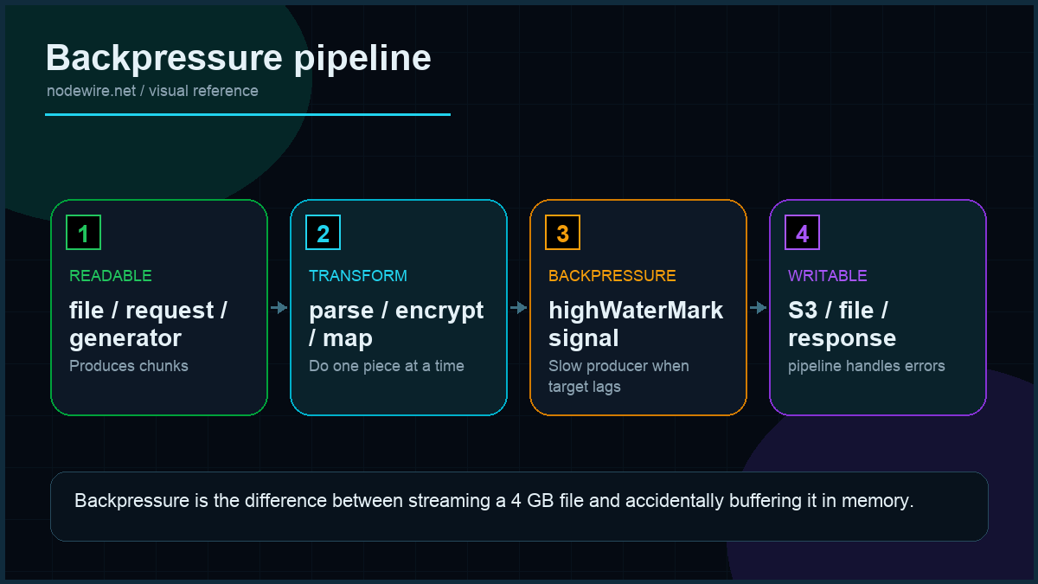Click 'S3 / file / response' heading

coord(842,324)
